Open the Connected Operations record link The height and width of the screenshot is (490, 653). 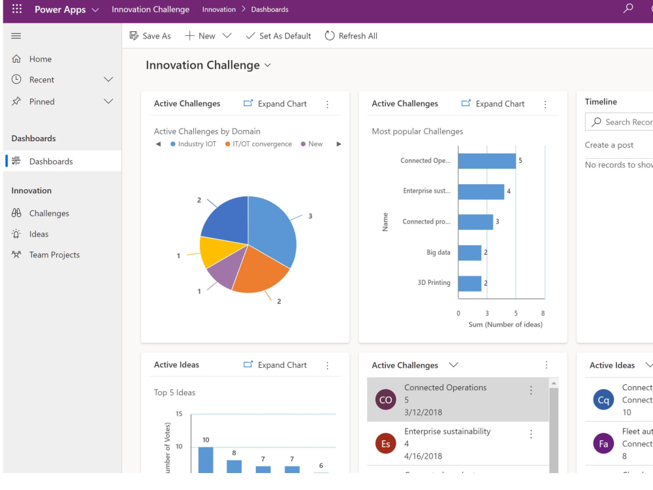pos(445,387)
